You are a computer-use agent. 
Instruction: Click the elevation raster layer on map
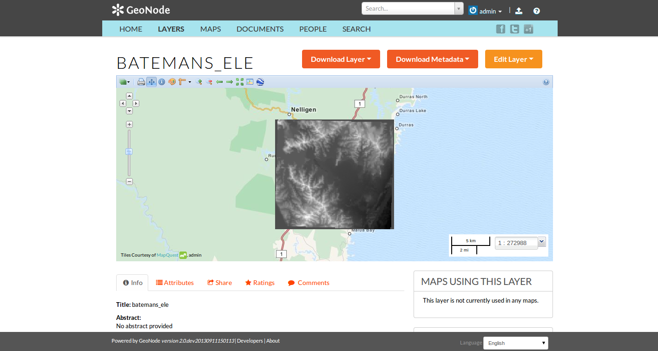(x=335, y=174)
